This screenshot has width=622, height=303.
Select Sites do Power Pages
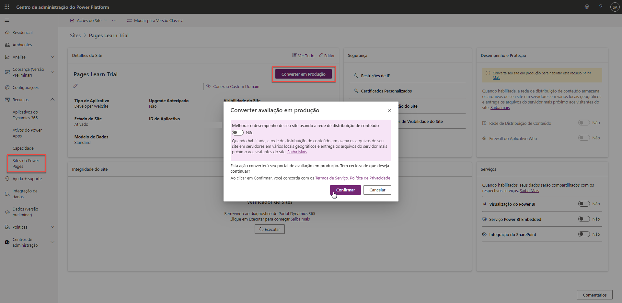(x=26, y=163)
